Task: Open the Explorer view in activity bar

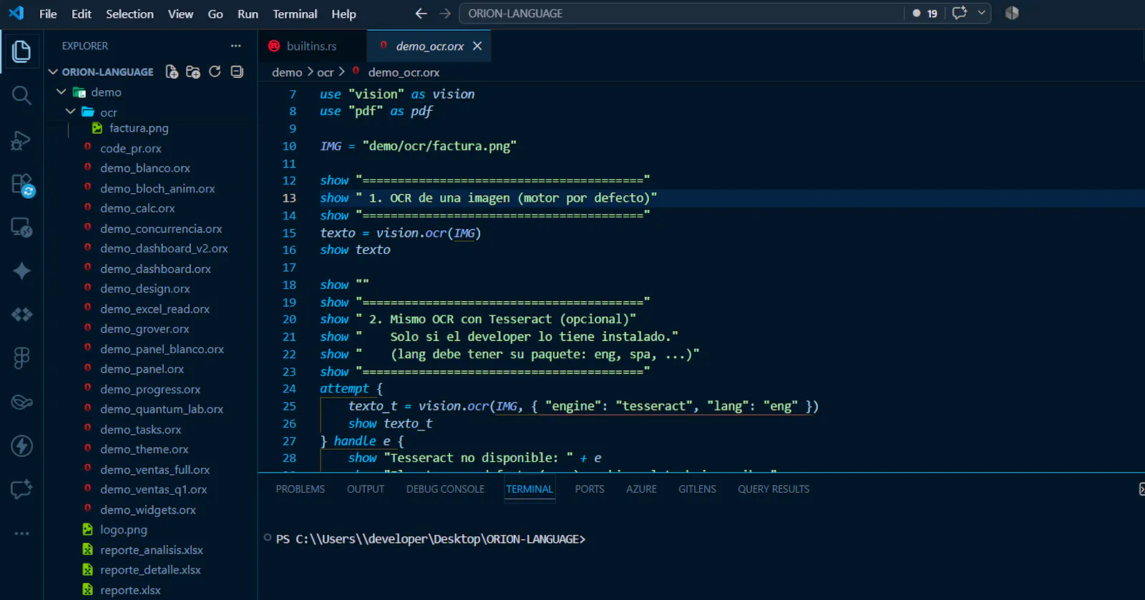Action: click(x=21, y=51)
